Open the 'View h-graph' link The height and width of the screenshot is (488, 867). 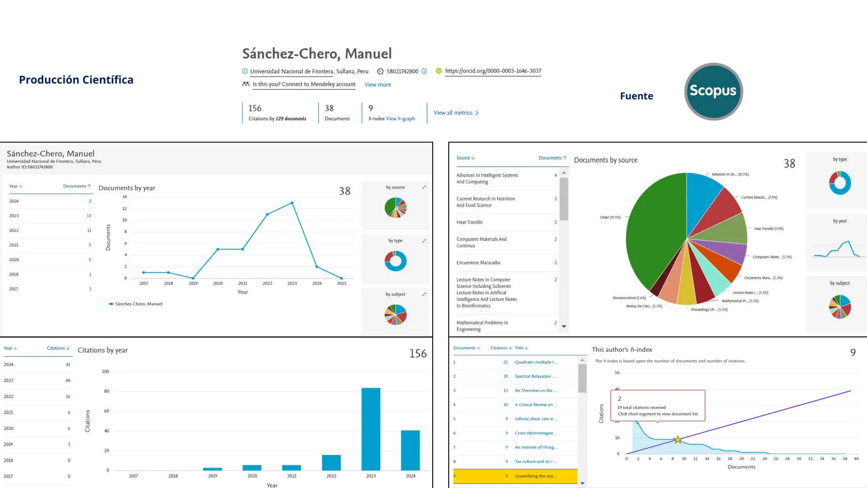tap(400, 119)
